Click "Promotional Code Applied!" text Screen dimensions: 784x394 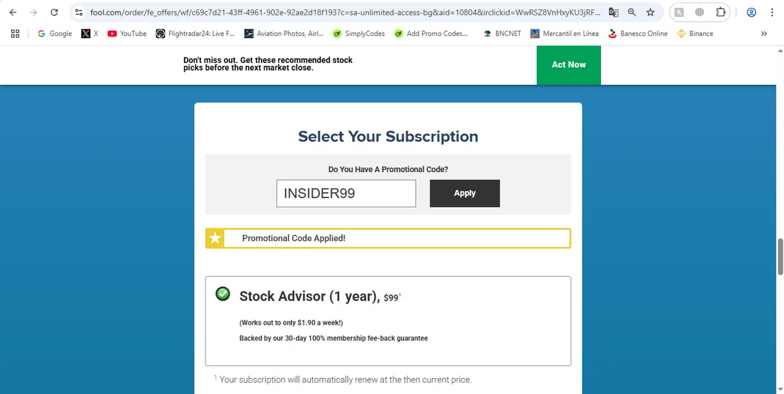294,238
